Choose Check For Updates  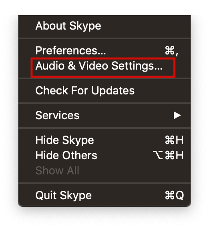[x=104, y=90]
